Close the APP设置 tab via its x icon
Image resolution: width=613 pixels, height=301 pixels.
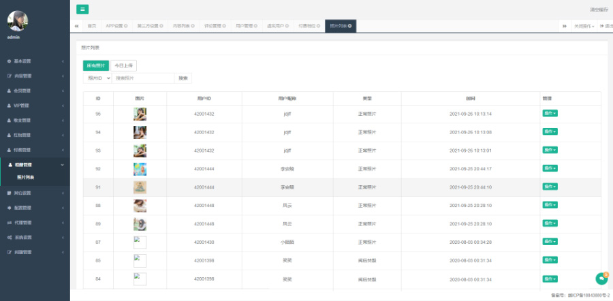click(126, 26)
